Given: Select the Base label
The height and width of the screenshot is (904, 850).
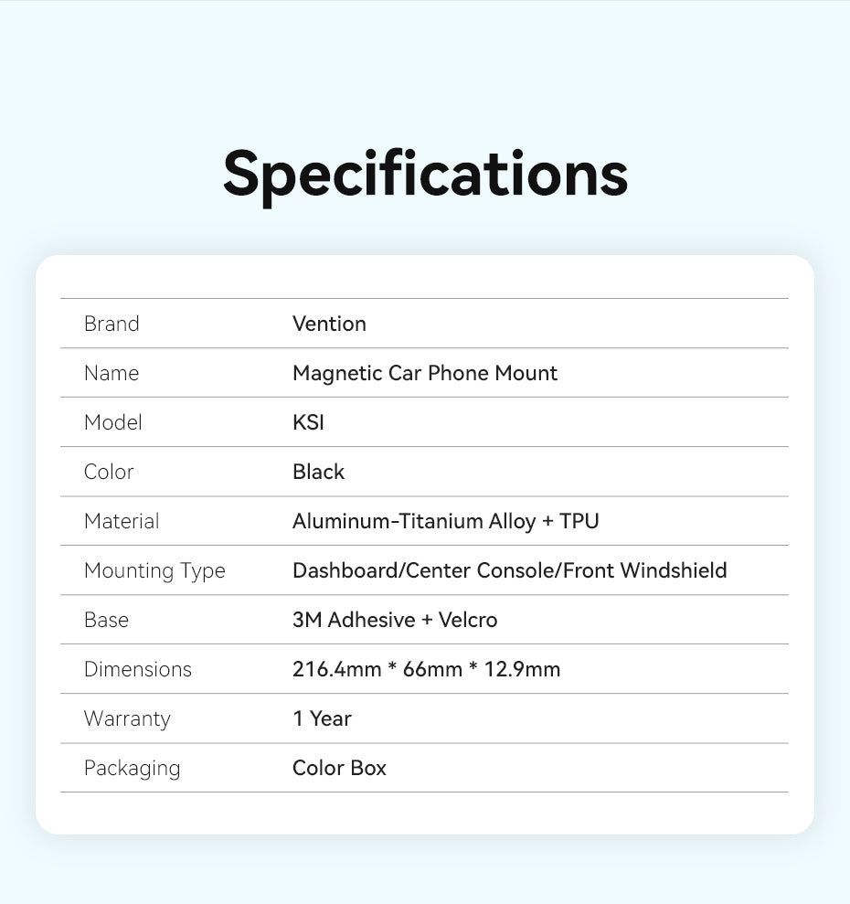Looking at the screenshot, I should [x=106, y=620].
